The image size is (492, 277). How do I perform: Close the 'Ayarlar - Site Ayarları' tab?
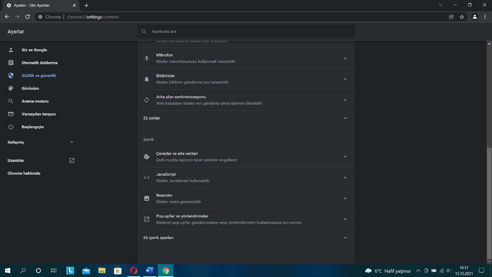pos(74,5)
